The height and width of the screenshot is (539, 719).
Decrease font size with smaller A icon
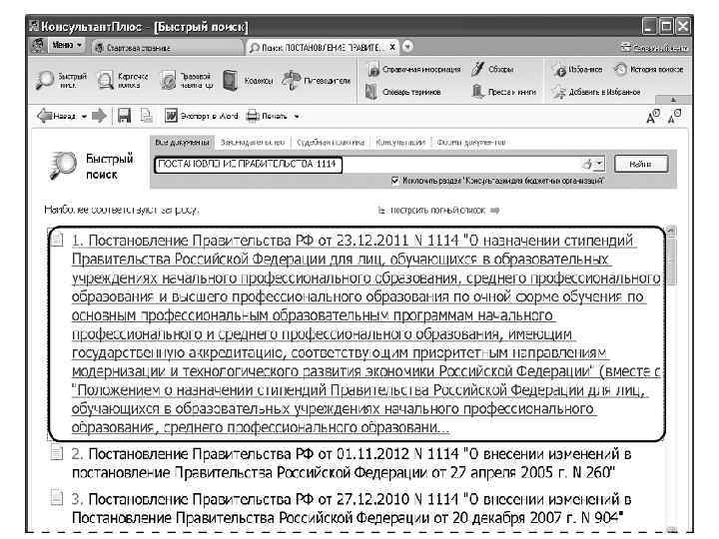tap(674, 117)
